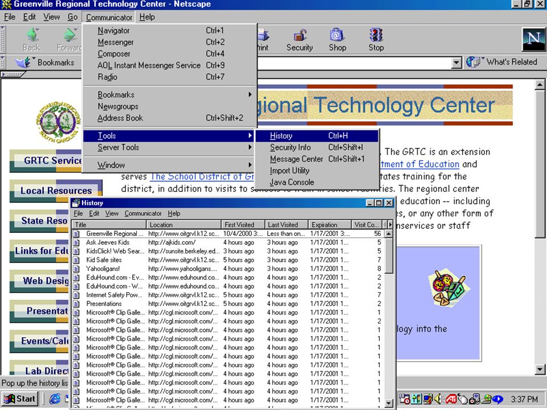Select the Kid Safe sites history row
This screenshot has width=547, height=410.
228,260
